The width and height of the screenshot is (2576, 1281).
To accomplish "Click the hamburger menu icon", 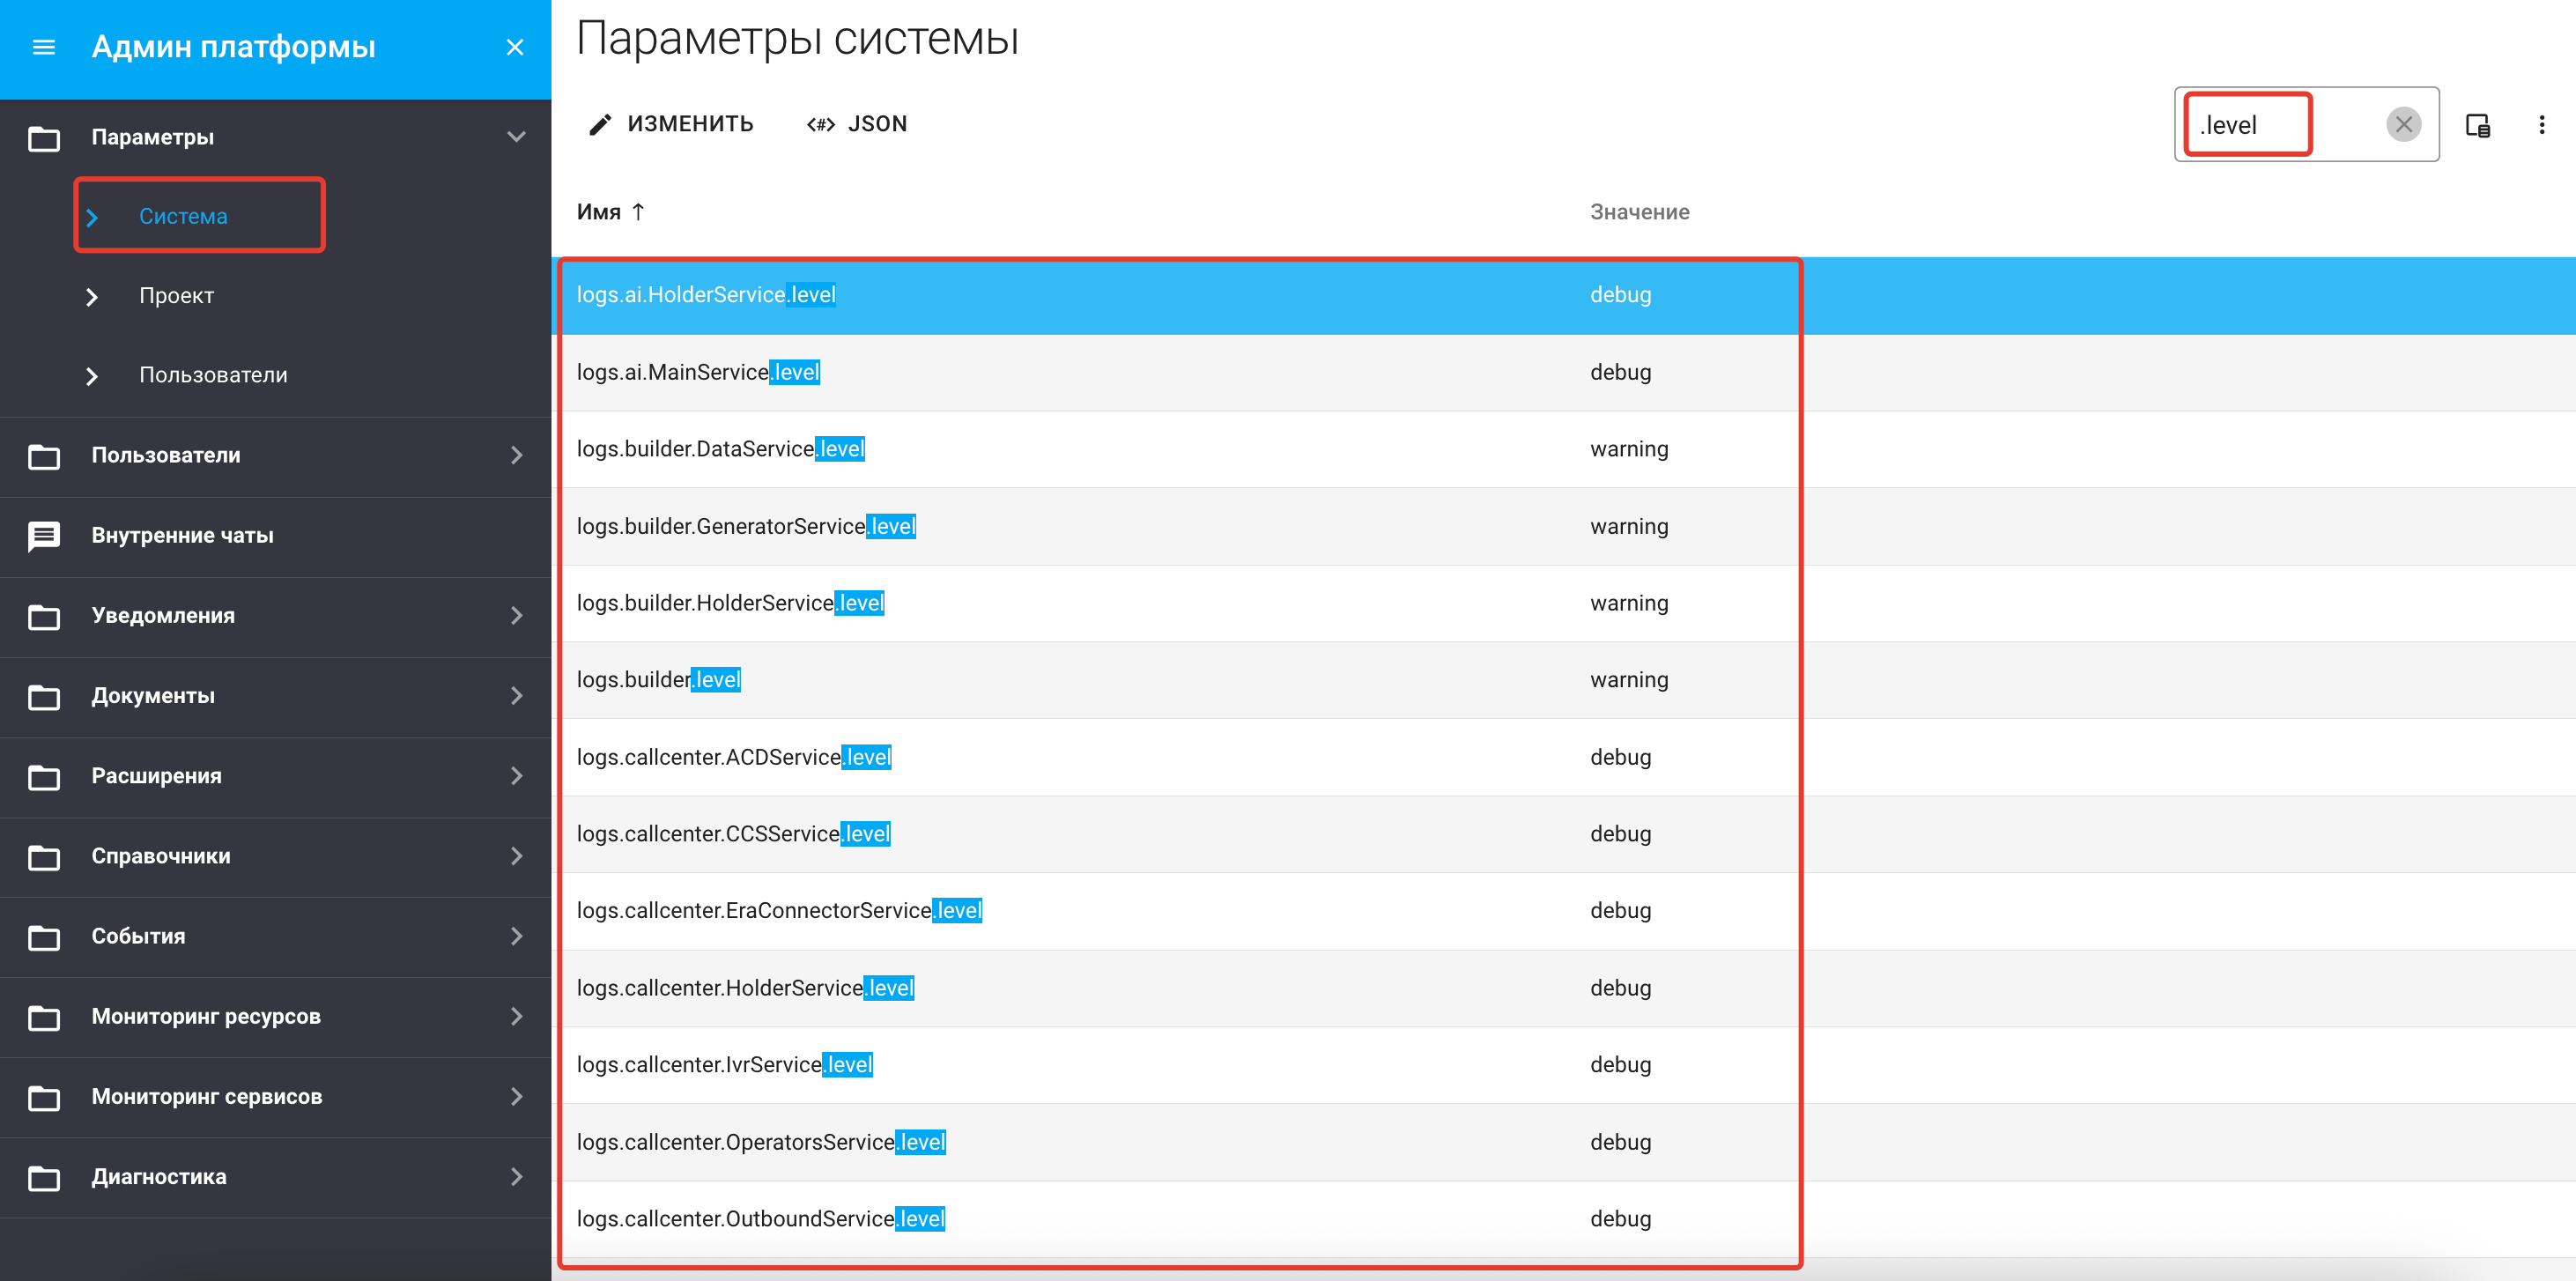I will [43, 47].
